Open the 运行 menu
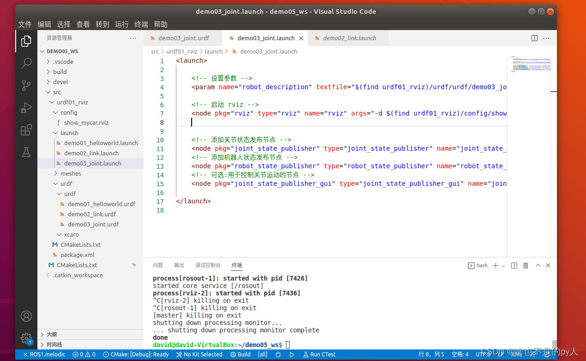The height and width of the screenshot is (361, 586). pos(122,24)
